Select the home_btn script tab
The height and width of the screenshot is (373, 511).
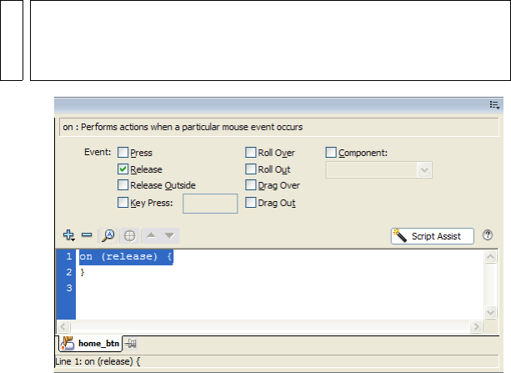click(x=92, y=343)
